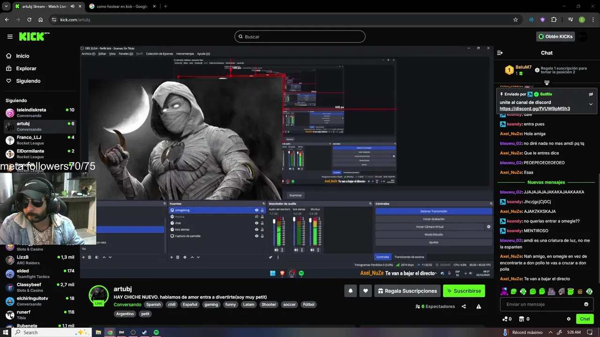Screen dimensions: 600x337
Task: Open Franco_LLJ channel in sidebar
Action: 40,140
